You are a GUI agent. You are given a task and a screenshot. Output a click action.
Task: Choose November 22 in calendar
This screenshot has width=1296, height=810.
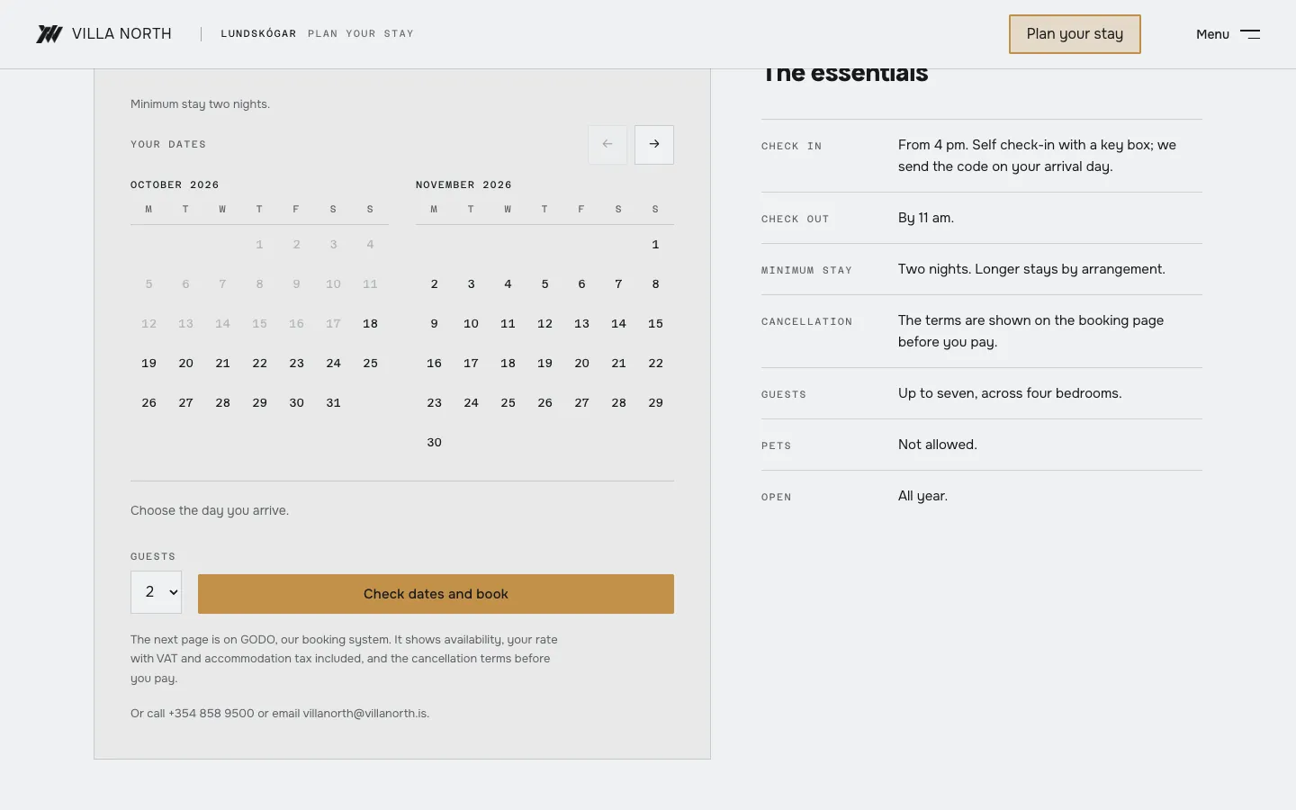tap(655, 364)
